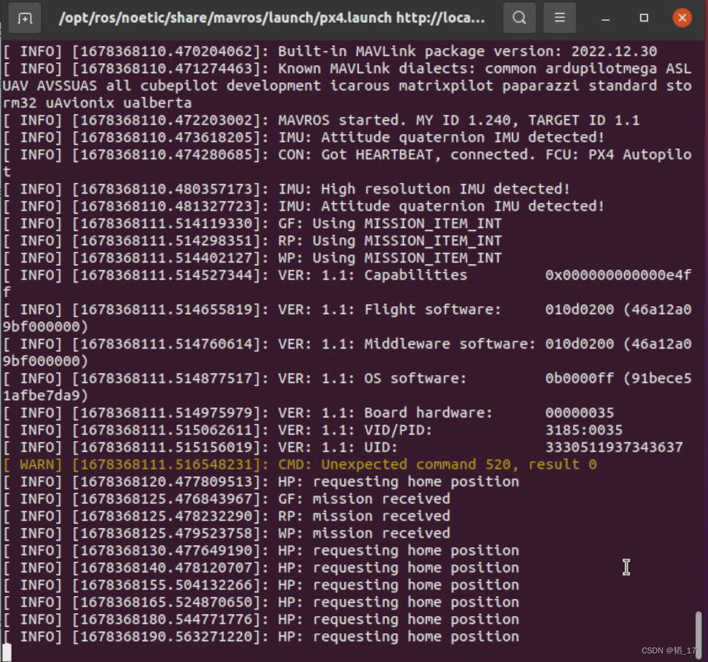Click the home position line at 1678368190
Image resolution: width=708 pixels, height=662 pixels.
pyautogui.click(x=261, y=637)
